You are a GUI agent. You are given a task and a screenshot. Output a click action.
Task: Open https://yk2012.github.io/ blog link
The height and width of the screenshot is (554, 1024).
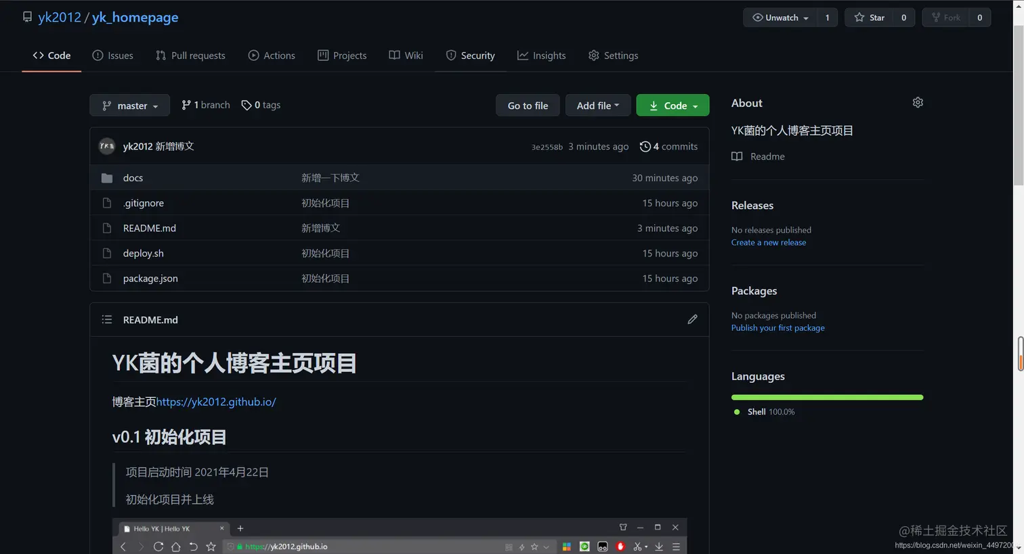(216, 402)
